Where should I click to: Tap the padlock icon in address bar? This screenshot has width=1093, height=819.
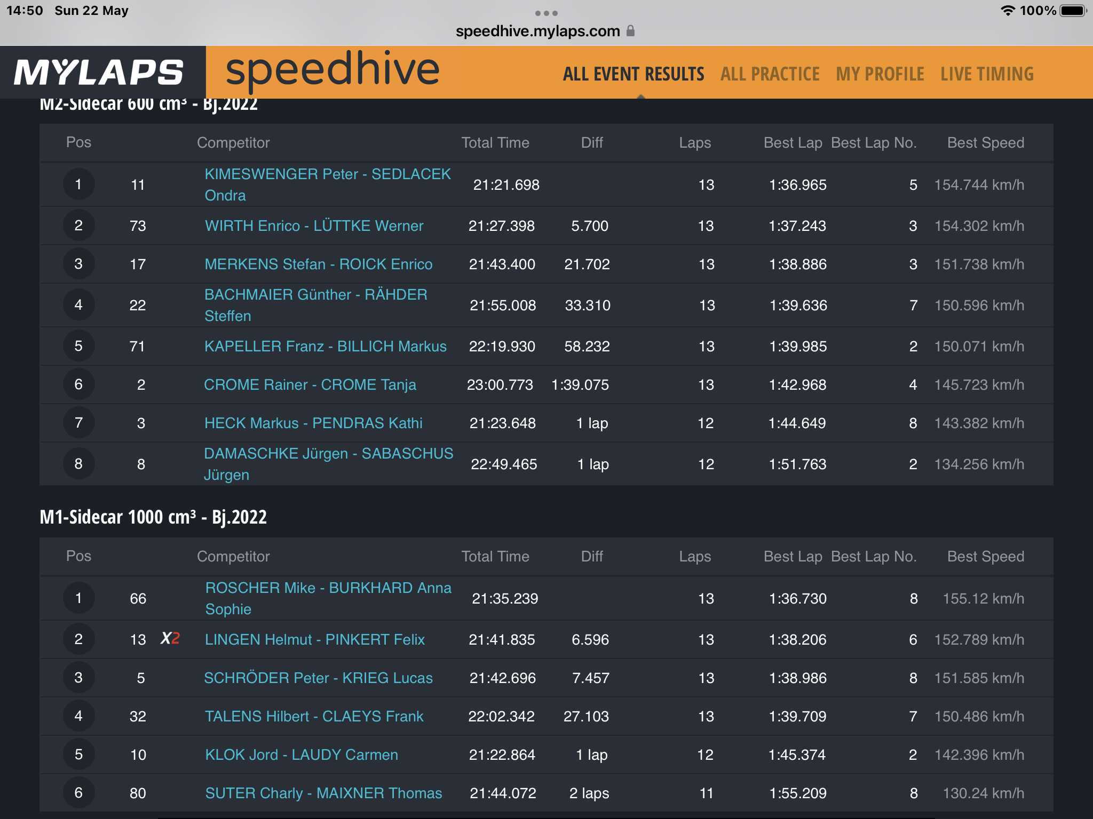[x=630, y=30]
